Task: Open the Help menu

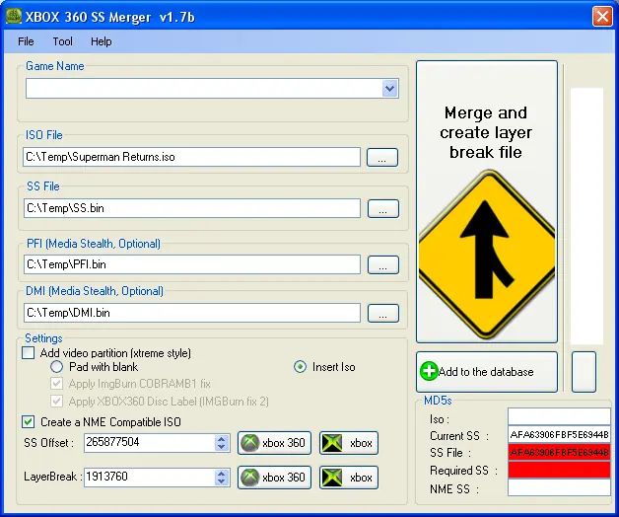Action: point(102,41)
